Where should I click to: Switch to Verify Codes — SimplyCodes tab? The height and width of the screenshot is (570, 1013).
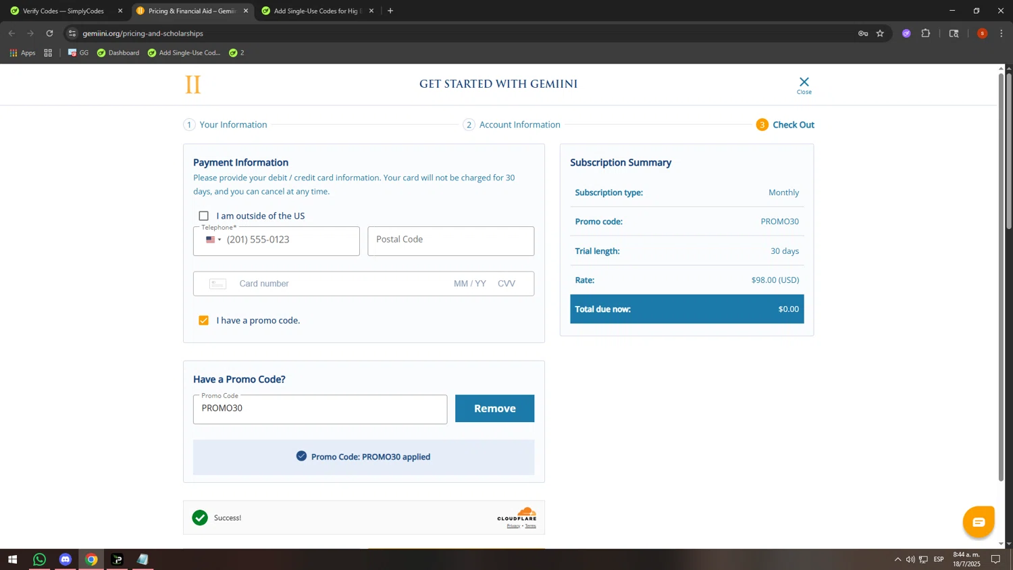(x=63, y=11)
